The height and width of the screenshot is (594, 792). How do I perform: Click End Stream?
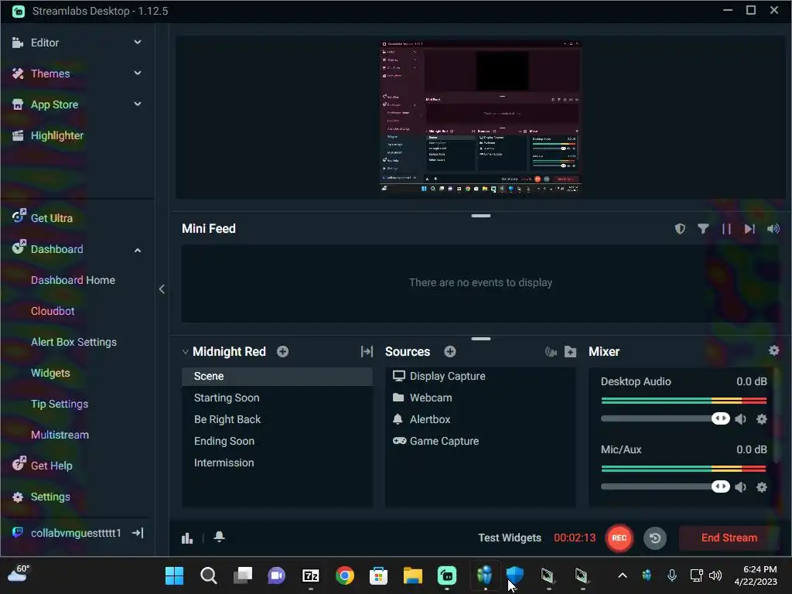729,538
